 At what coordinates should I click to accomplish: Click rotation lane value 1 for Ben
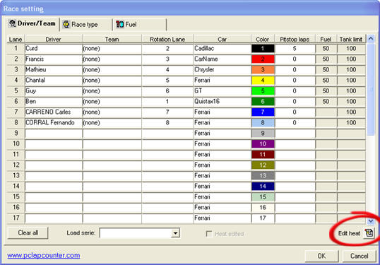167,101
